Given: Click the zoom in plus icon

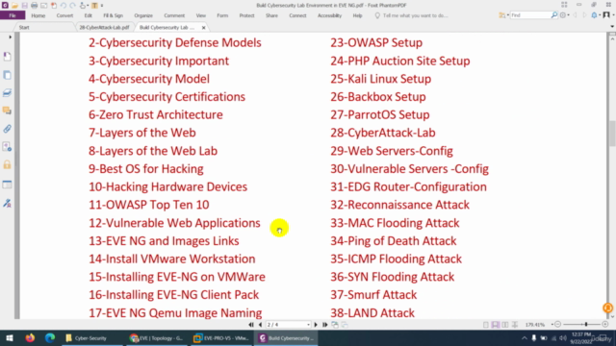Looking at the screenshot, I should [605, 325].
